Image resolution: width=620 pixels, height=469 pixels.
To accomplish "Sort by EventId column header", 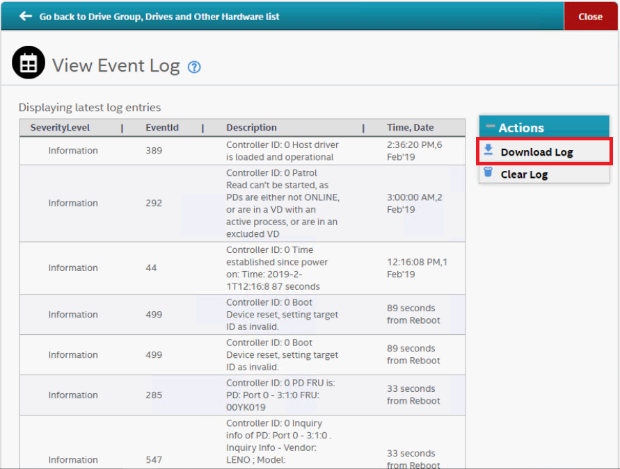I will [162, 128].
